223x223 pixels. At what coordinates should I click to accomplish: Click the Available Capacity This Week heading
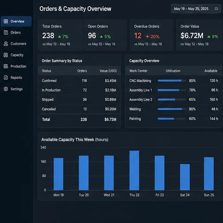tap(75, 140)
